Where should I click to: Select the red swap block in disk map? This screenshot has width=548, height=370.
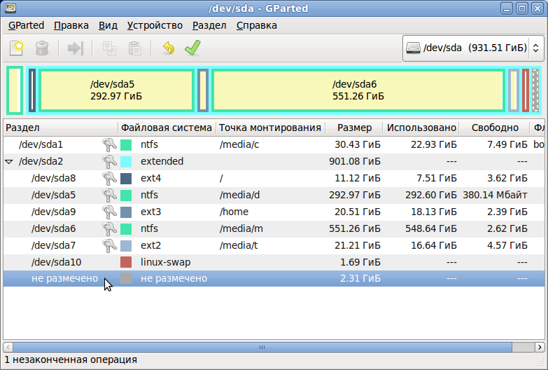point(526,90)
